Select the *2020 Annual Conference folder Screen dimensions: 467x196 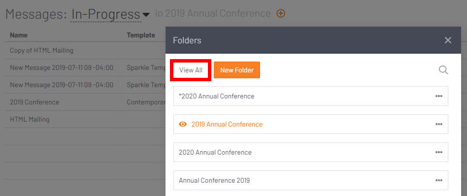click(311, 96)
